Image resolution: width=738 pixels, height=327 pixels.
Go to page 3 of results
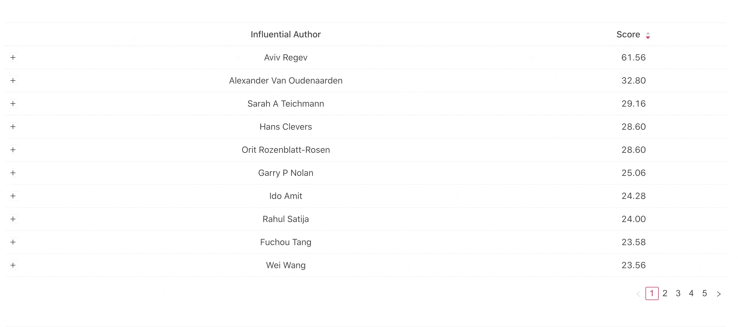[x=678, y=293]
